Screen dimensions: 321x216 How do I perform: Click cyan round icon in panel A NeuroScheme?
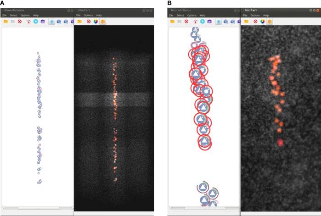click(x=36, y=21)
